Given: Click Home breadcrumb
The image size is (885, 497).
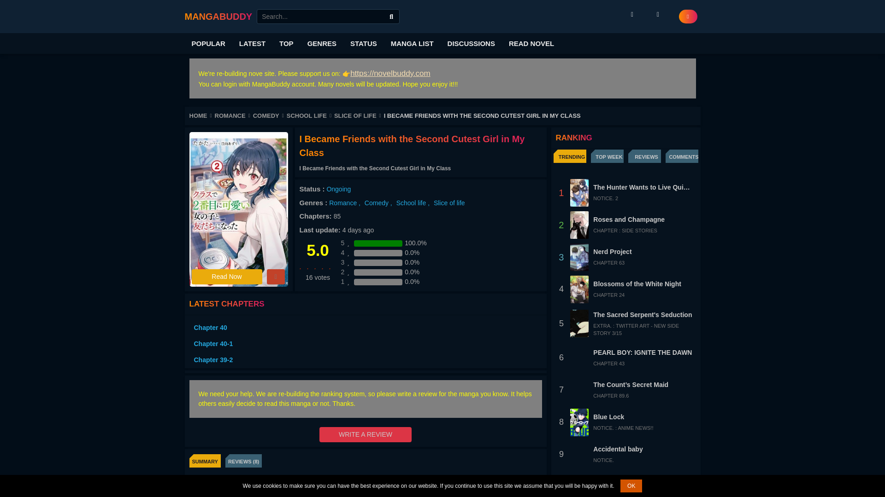Looking at the screenshot, I should point(198,116).
